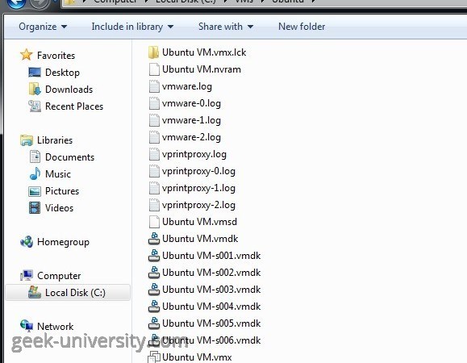Select Ubuntu VM-s003.vmdk disk icon
467x363 pixels.
click(154, 290)
